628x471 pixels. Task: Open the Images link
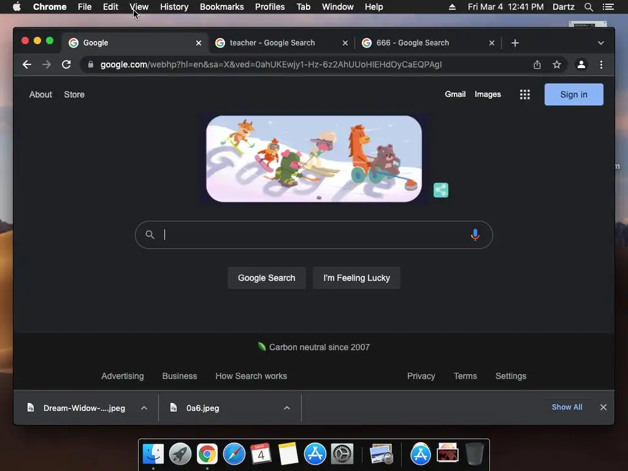[x=488, y=94]
